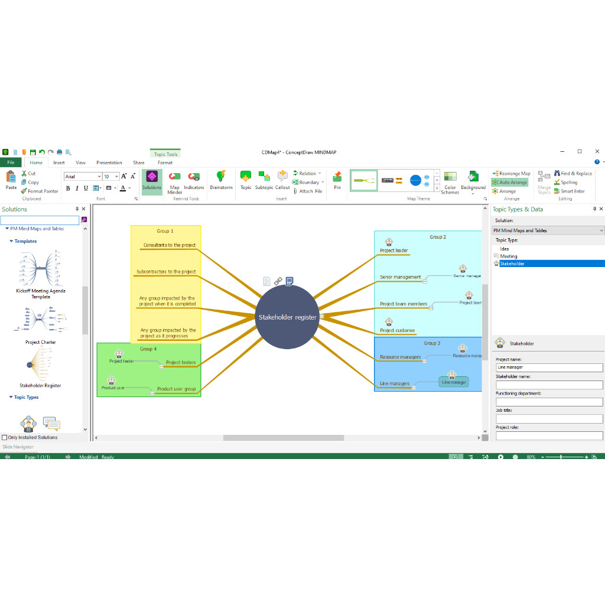Click the Arrange button

pos(504,191)
